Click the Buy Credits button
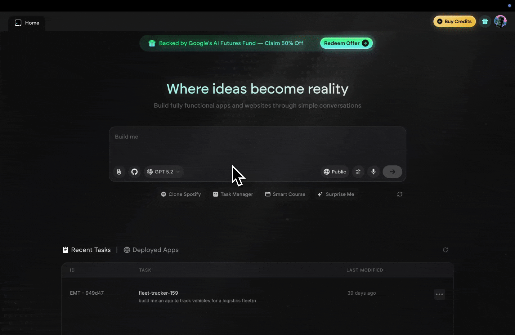The height and width of the screenshot is (335, 515). point(454,21)
